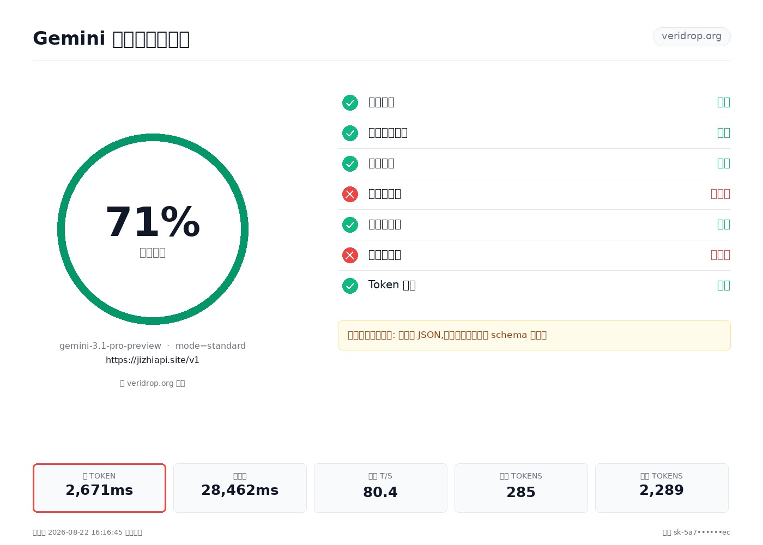Screen dimensions: 763x545
Task: Click the green check icon beside Token row
Action: pyautogui.click(x=350, y=286)
